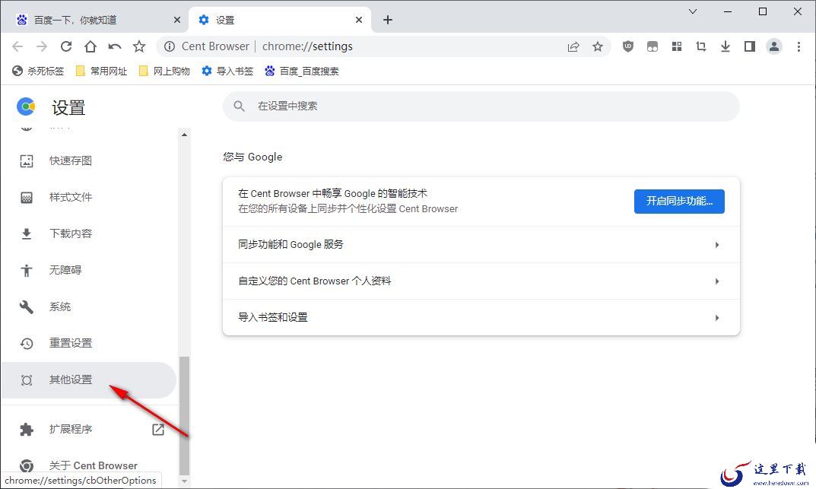This screenshot has height=489, width=816.
Task: Reload the current page
Action: click(66, 47)
